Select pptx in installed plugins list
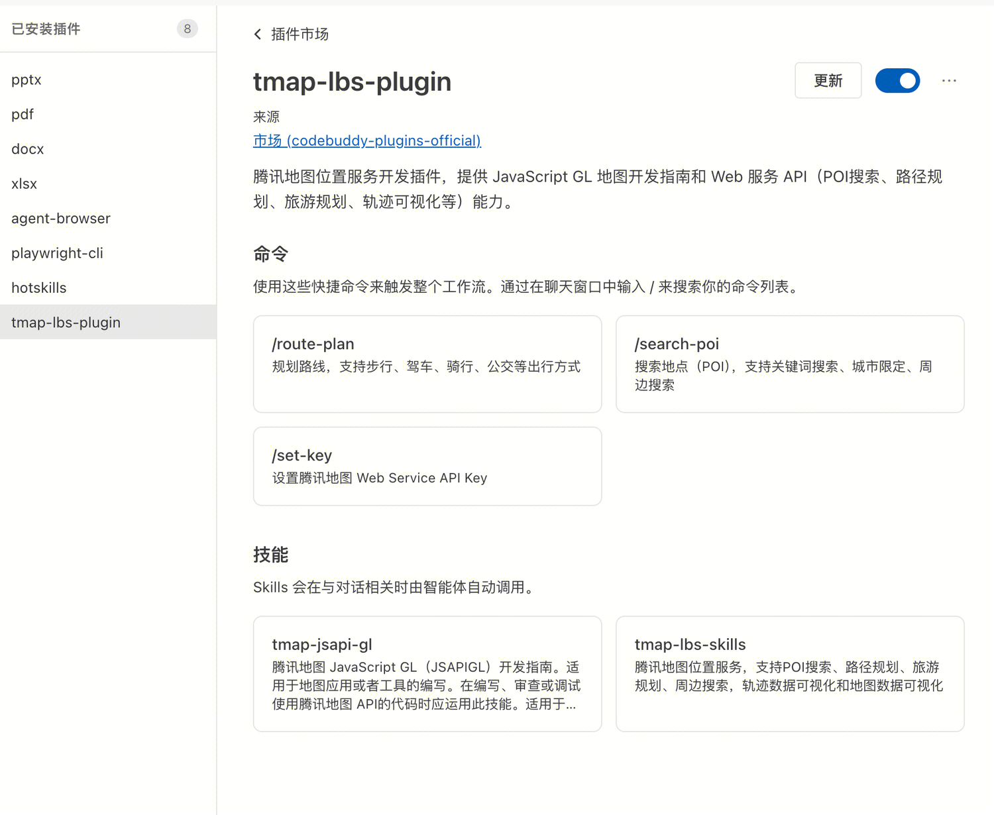The image size is (994, 815). [x=27, y=80]
